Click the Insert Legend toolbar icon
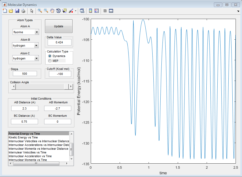Screen dimensions: 242x177 tap(97, 11)
